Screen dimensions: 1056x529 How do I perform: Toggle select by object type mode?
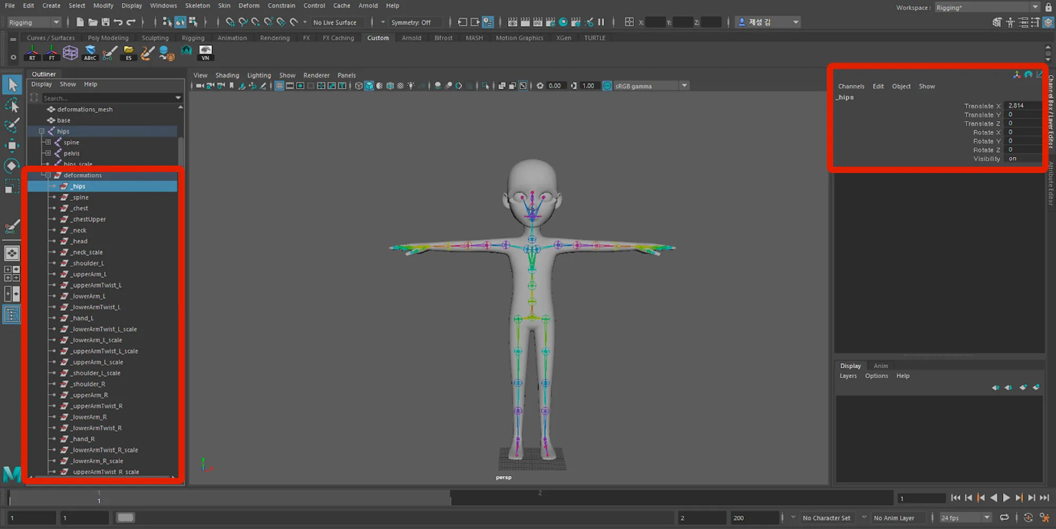tap(181, 22)
